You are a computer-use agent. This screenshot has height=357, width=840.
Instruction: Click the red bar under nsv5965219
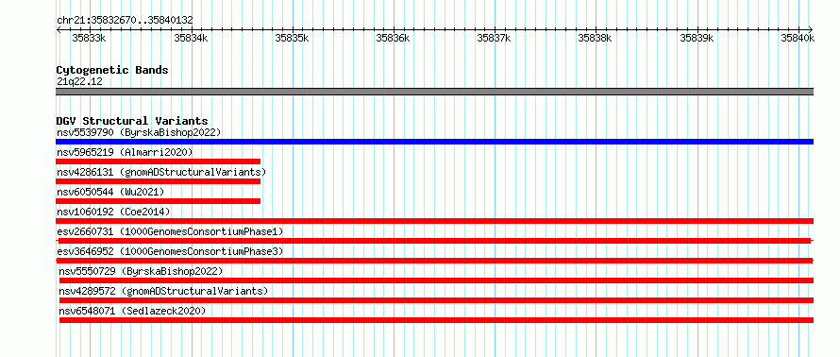158,161
